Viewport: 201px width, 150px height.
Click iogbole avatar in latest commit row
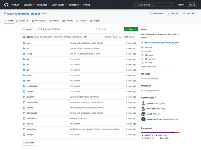(x=24, y=37)
